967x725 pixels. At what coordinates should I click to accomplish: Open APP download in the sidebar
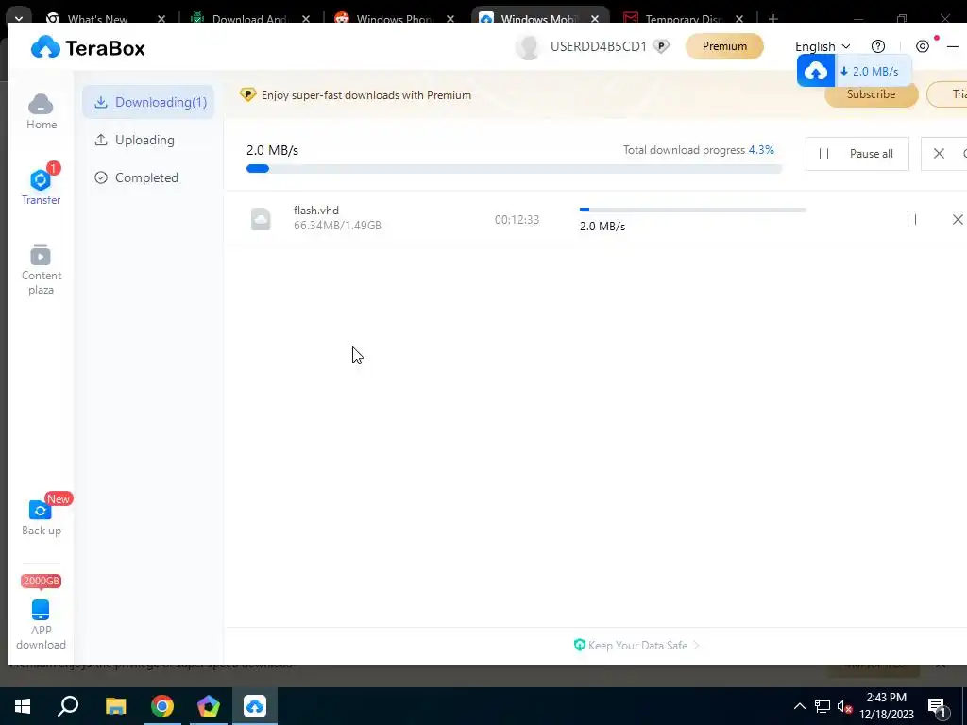pyautogui.click(x=41, y=625)
